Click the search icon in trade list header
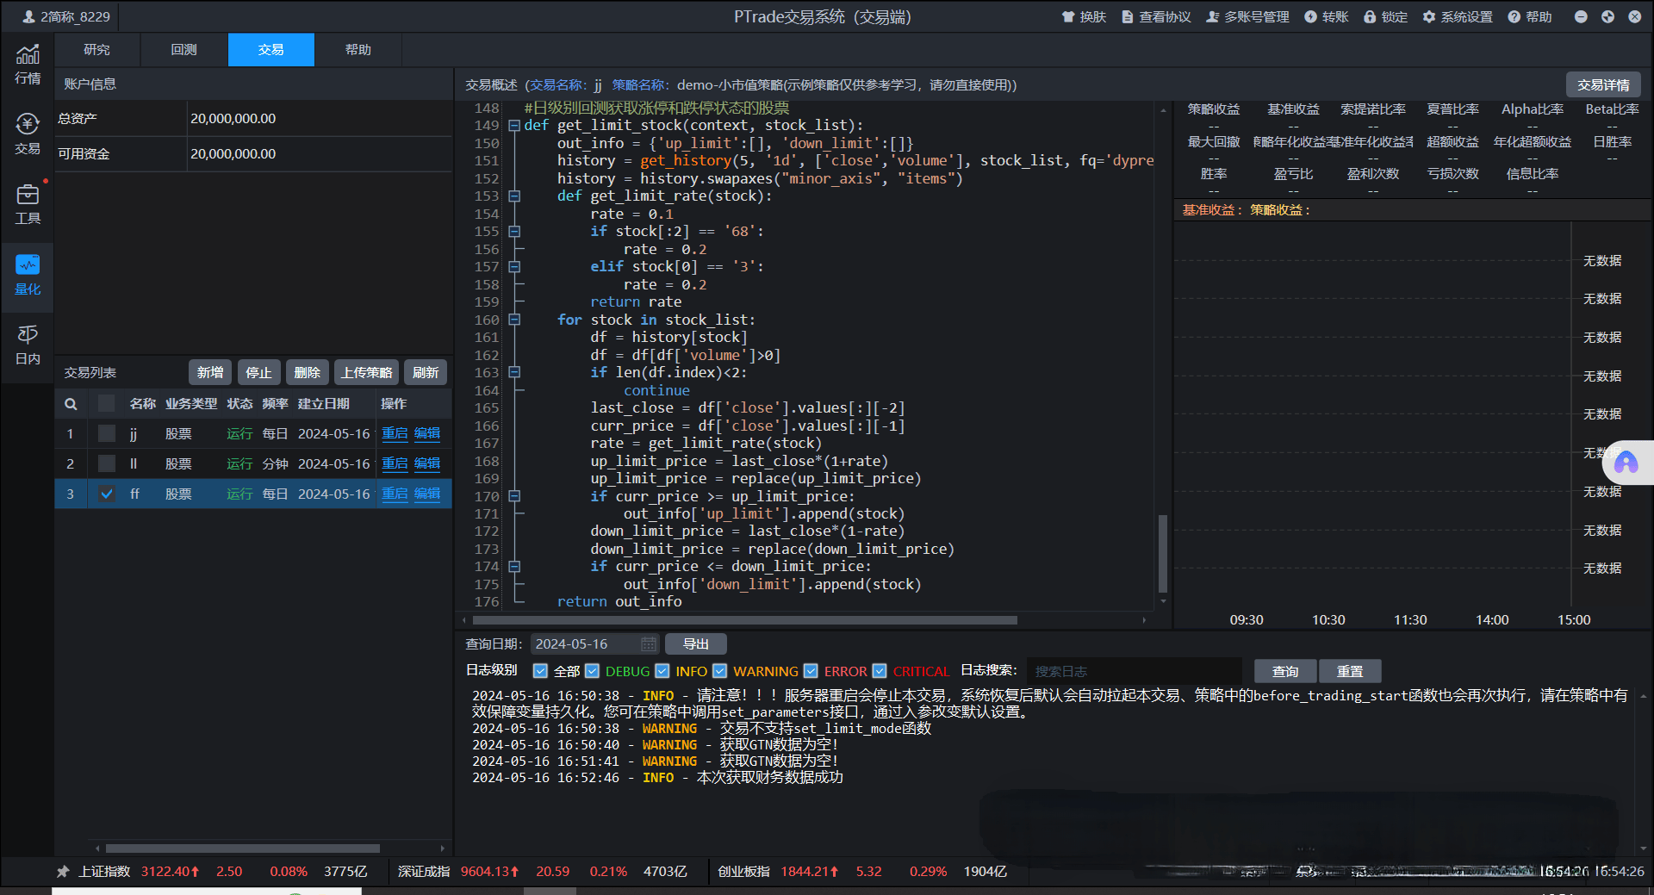Image resolution: width=1654 pixels, height=895 pixels. (x=71, y=404)
